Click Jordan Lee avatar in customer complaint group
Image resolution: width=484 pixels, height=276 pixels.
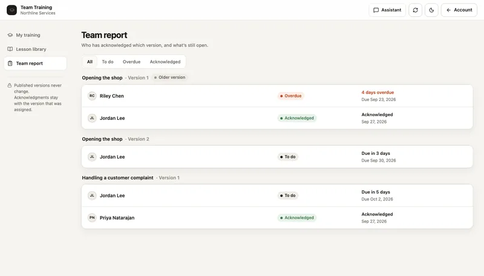[92, 195]
